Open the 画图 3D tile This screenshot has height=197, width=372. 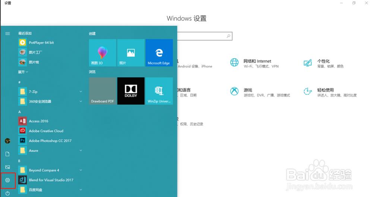(103, 53)
